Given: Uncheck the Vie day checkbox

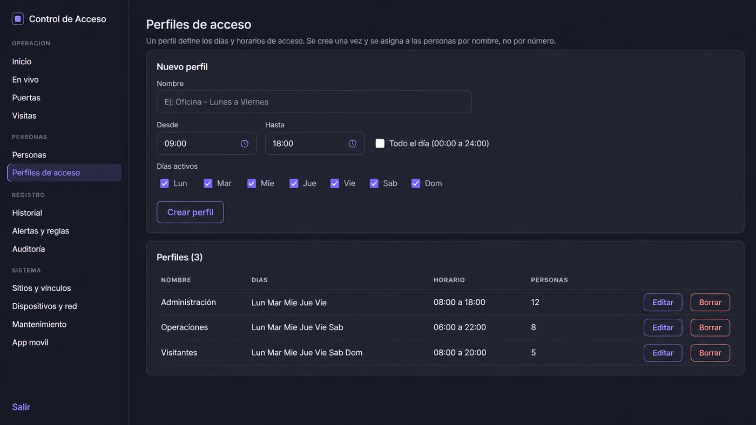Looking at the screenshot, I should click(x=335, y=183).
